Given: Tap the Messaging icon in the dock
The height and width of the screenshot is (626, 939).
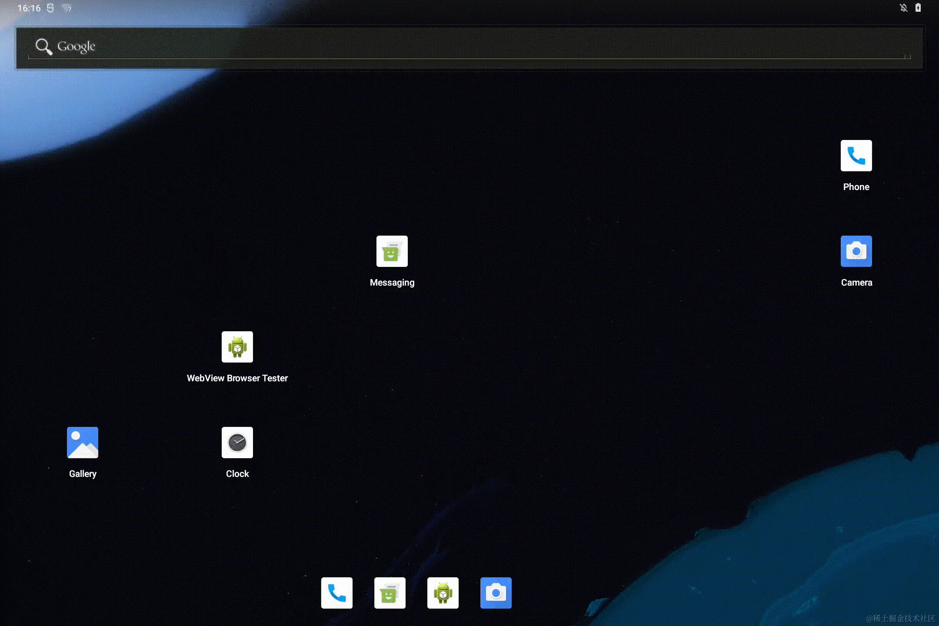Looking at the screenshot, I should (390, 593).
